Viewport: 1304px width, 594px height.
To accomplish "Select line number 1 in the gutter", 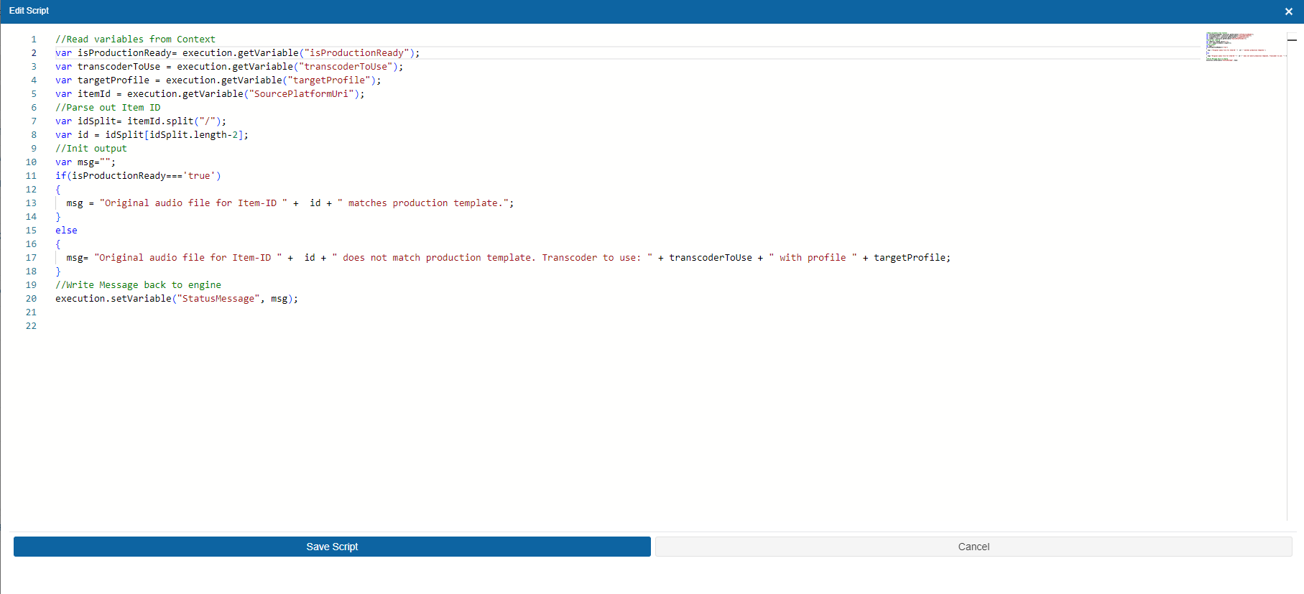I will click(33, 40).
